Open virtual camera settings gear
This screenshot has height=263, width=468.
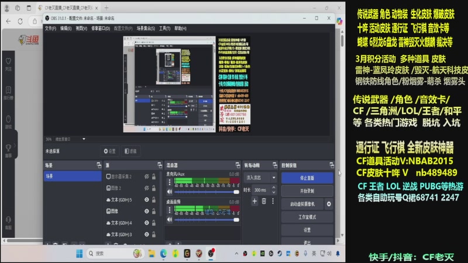[329, 204]
